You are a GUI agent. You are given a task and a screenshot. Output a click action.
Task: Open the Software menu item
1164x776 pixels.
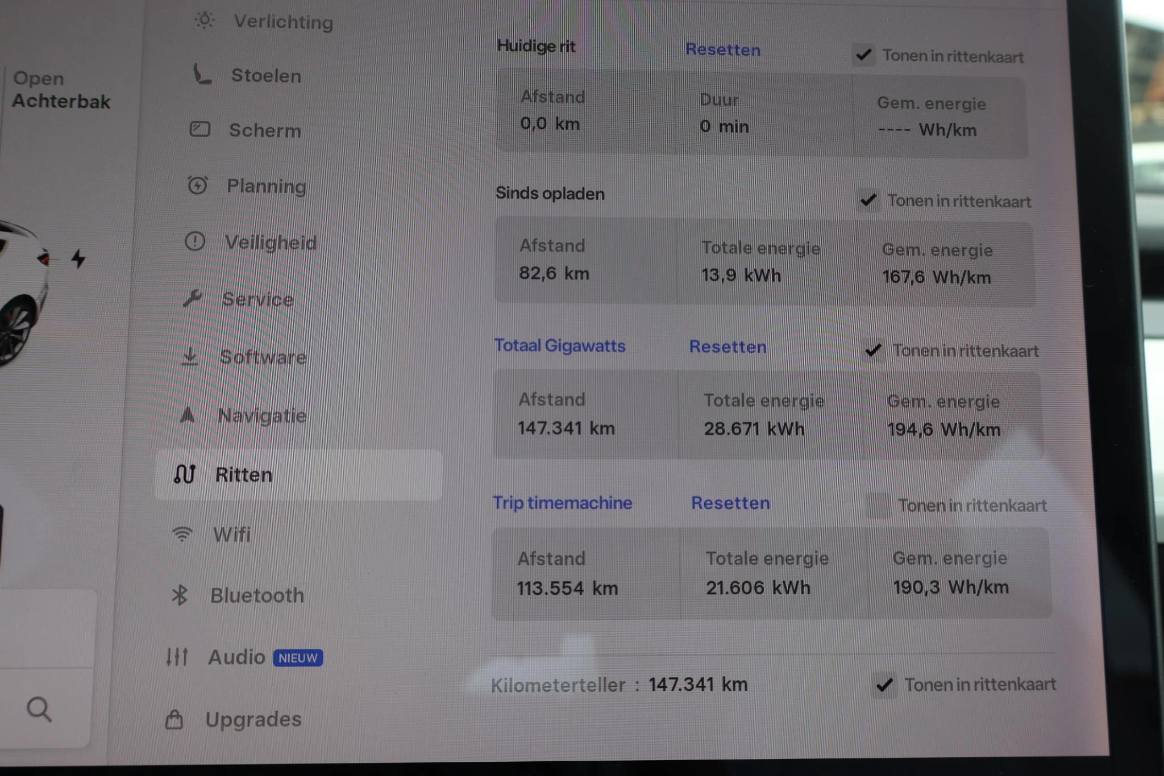pos(263,357)
